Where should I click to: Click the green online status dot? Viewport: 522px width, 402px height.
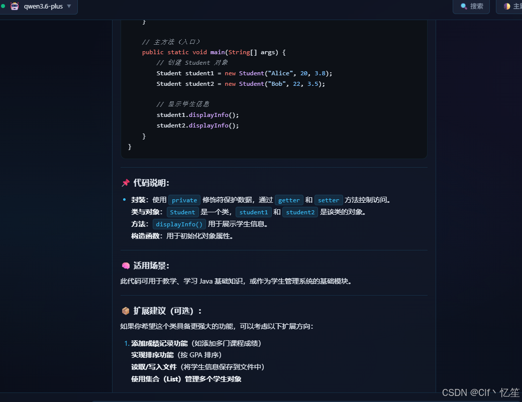3,6
